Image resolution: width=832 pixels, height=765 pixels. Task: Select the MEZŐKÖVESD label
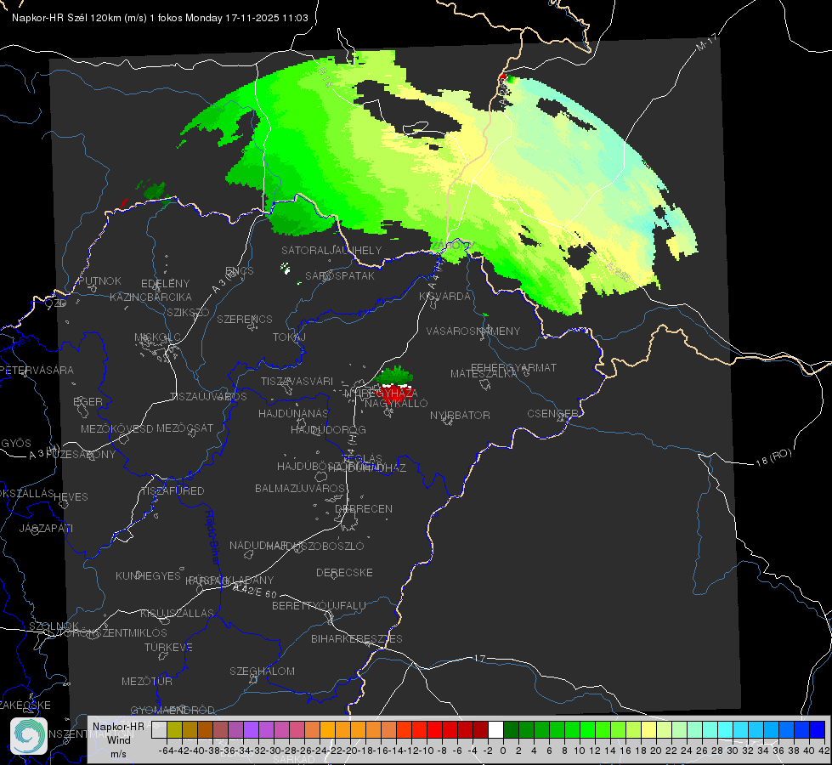pyautogui.click(x=117, y=428)
